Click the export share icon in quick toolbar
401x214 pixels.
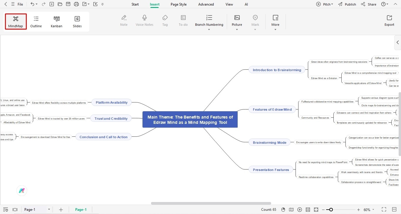[x=85, y=4]
